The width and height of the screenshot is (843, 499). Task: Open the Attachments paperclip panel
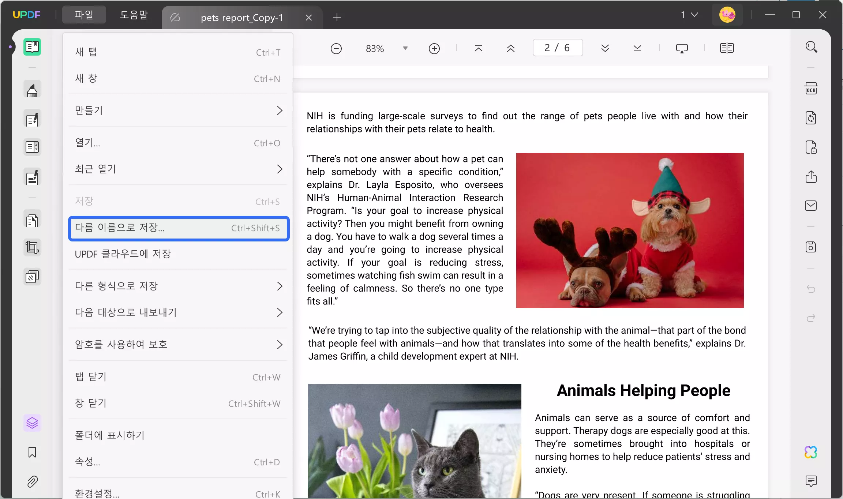click(32, 481)
